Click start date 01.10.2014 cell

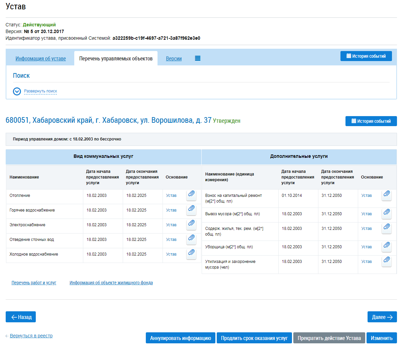click(x=298, y=199)
